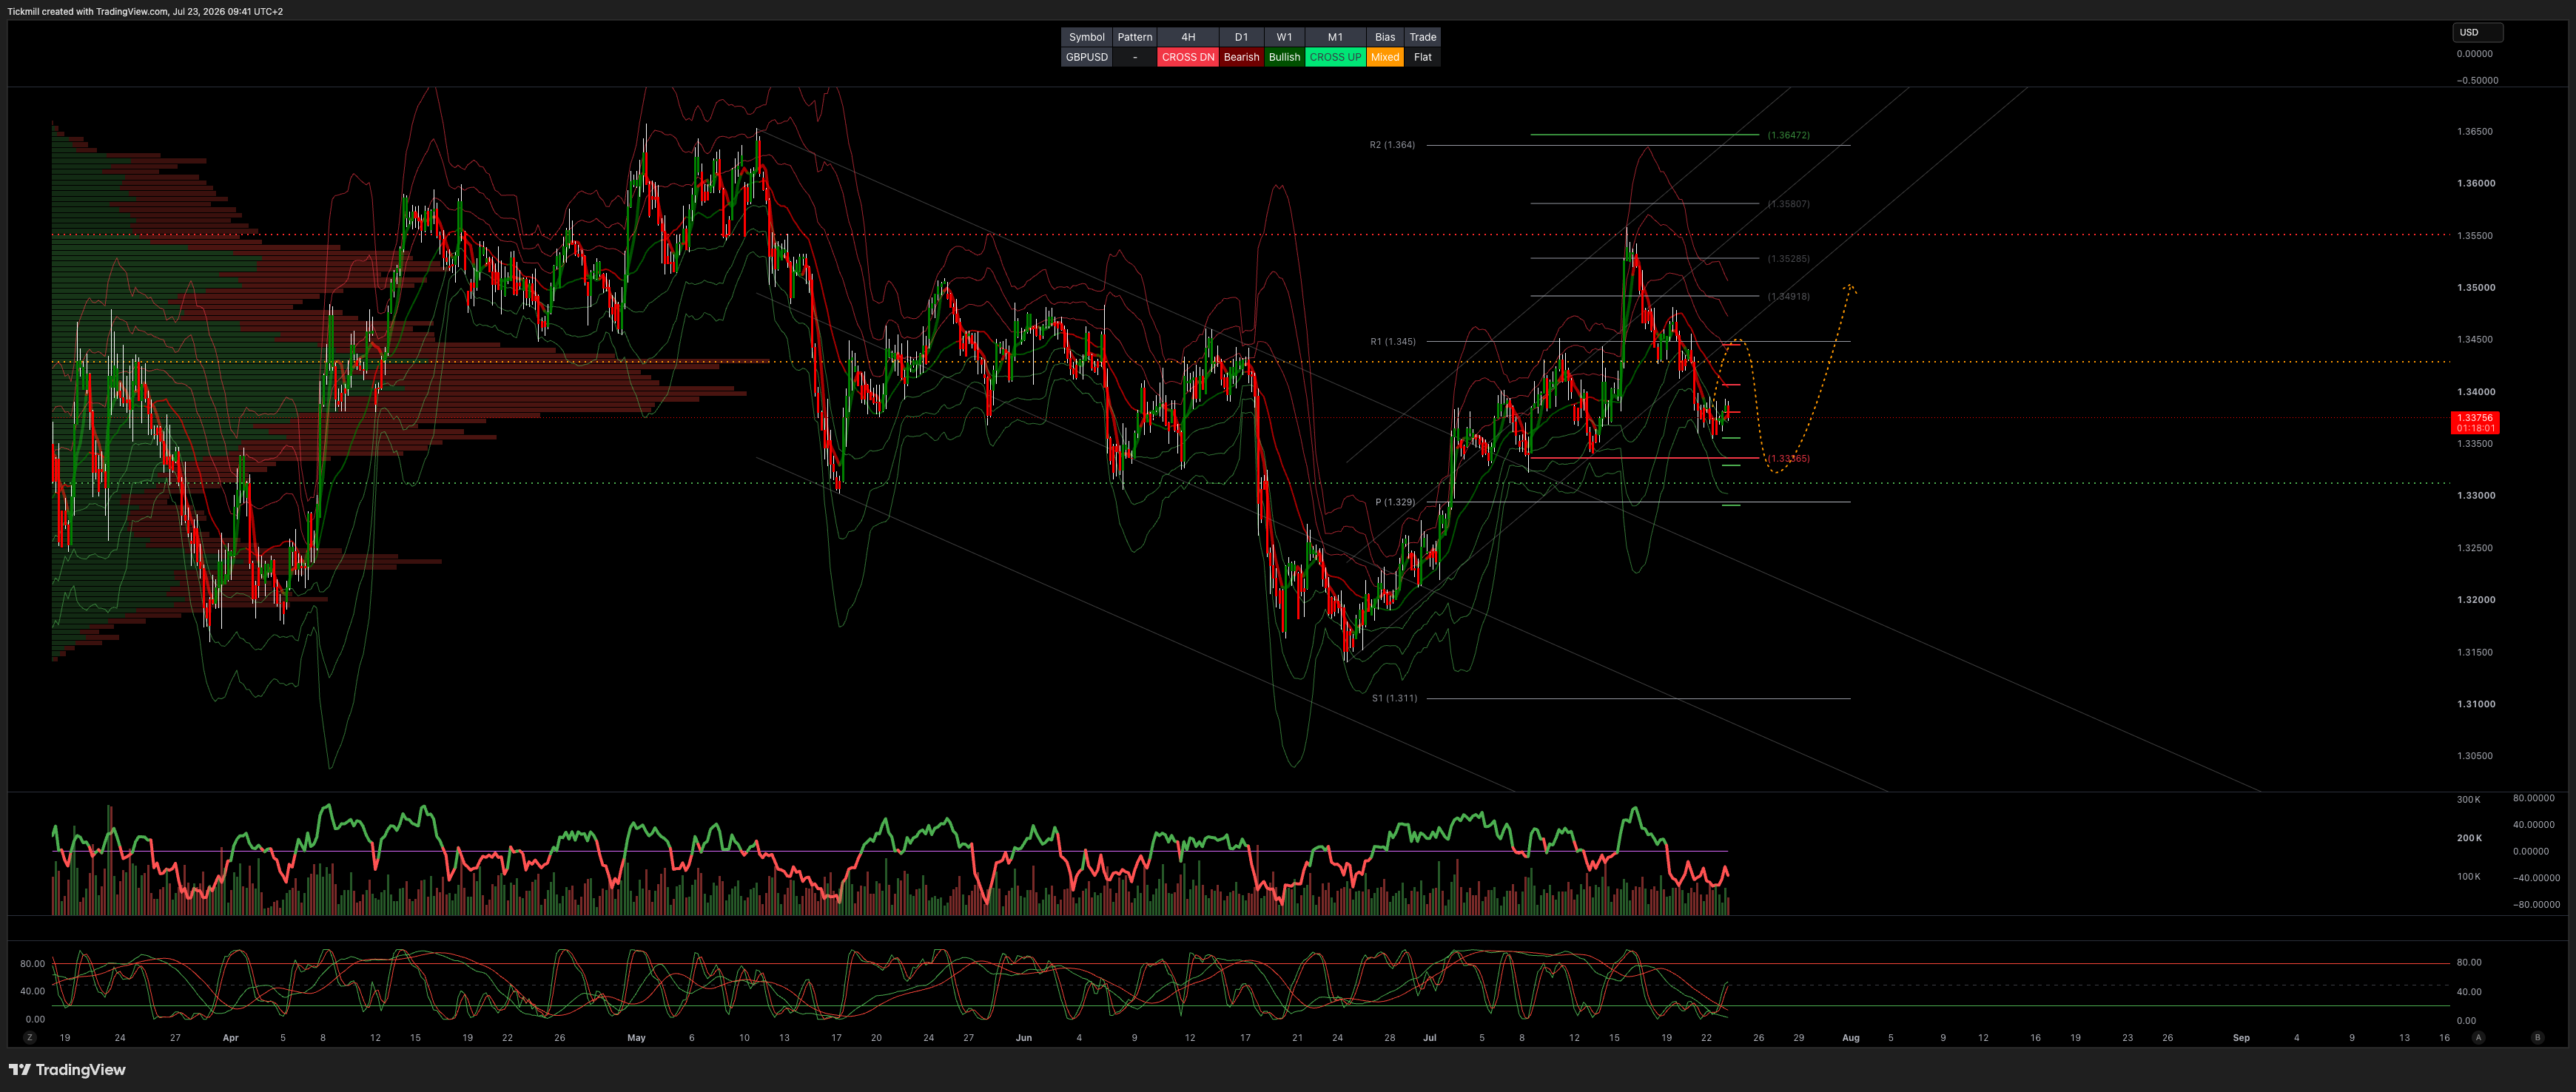Click the R1 (1.345) pivot label
The width and height of the screenshot is (2576, 1092).
(1392, 342)
